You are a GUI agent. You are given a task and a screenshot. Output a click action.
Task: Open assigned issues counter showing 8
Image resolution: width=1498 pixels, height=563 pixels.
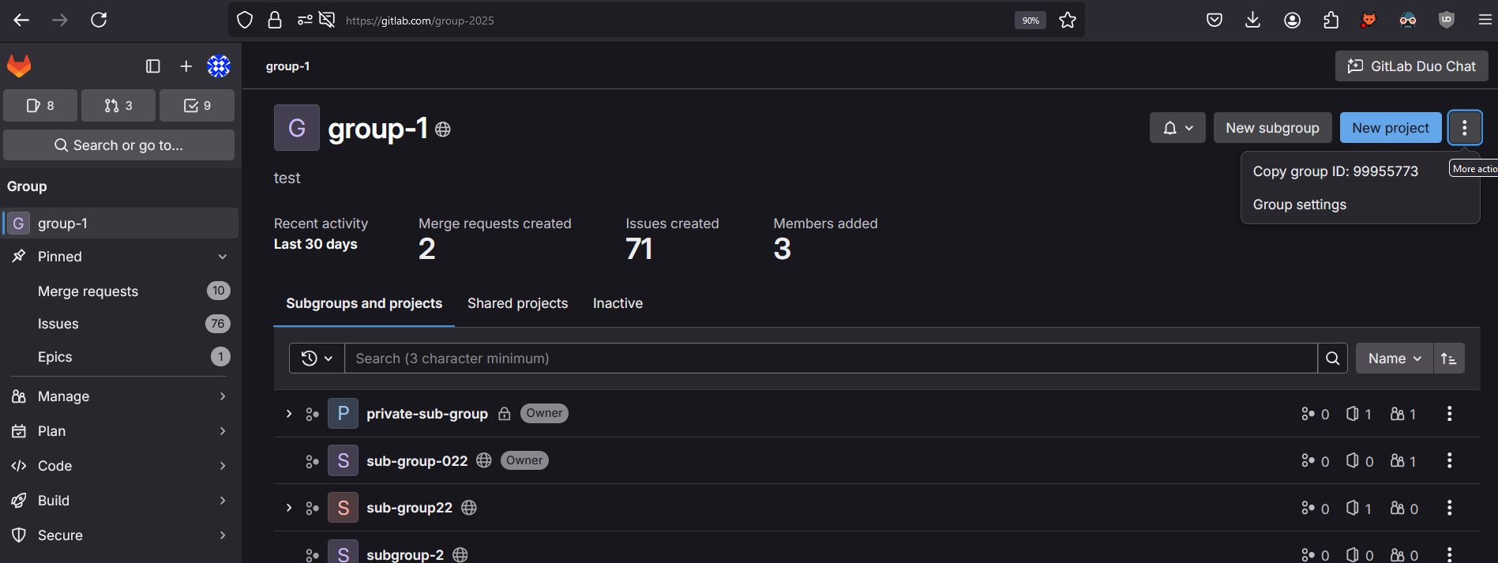40,106
